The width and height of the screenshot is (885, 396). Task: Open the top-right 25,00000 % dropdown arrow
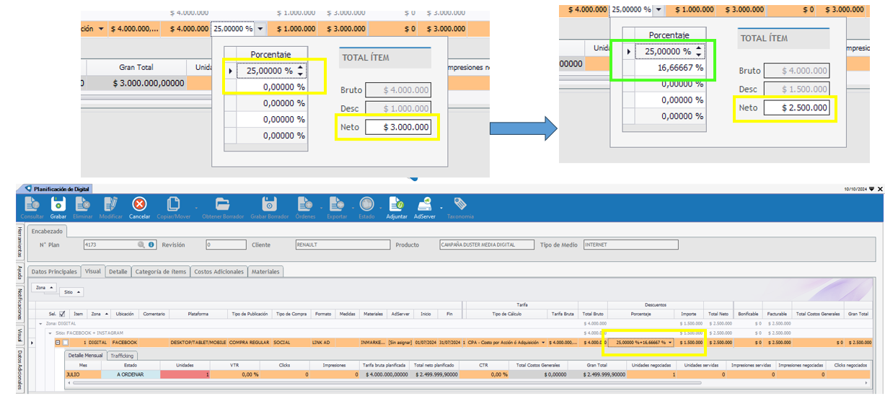658,9
